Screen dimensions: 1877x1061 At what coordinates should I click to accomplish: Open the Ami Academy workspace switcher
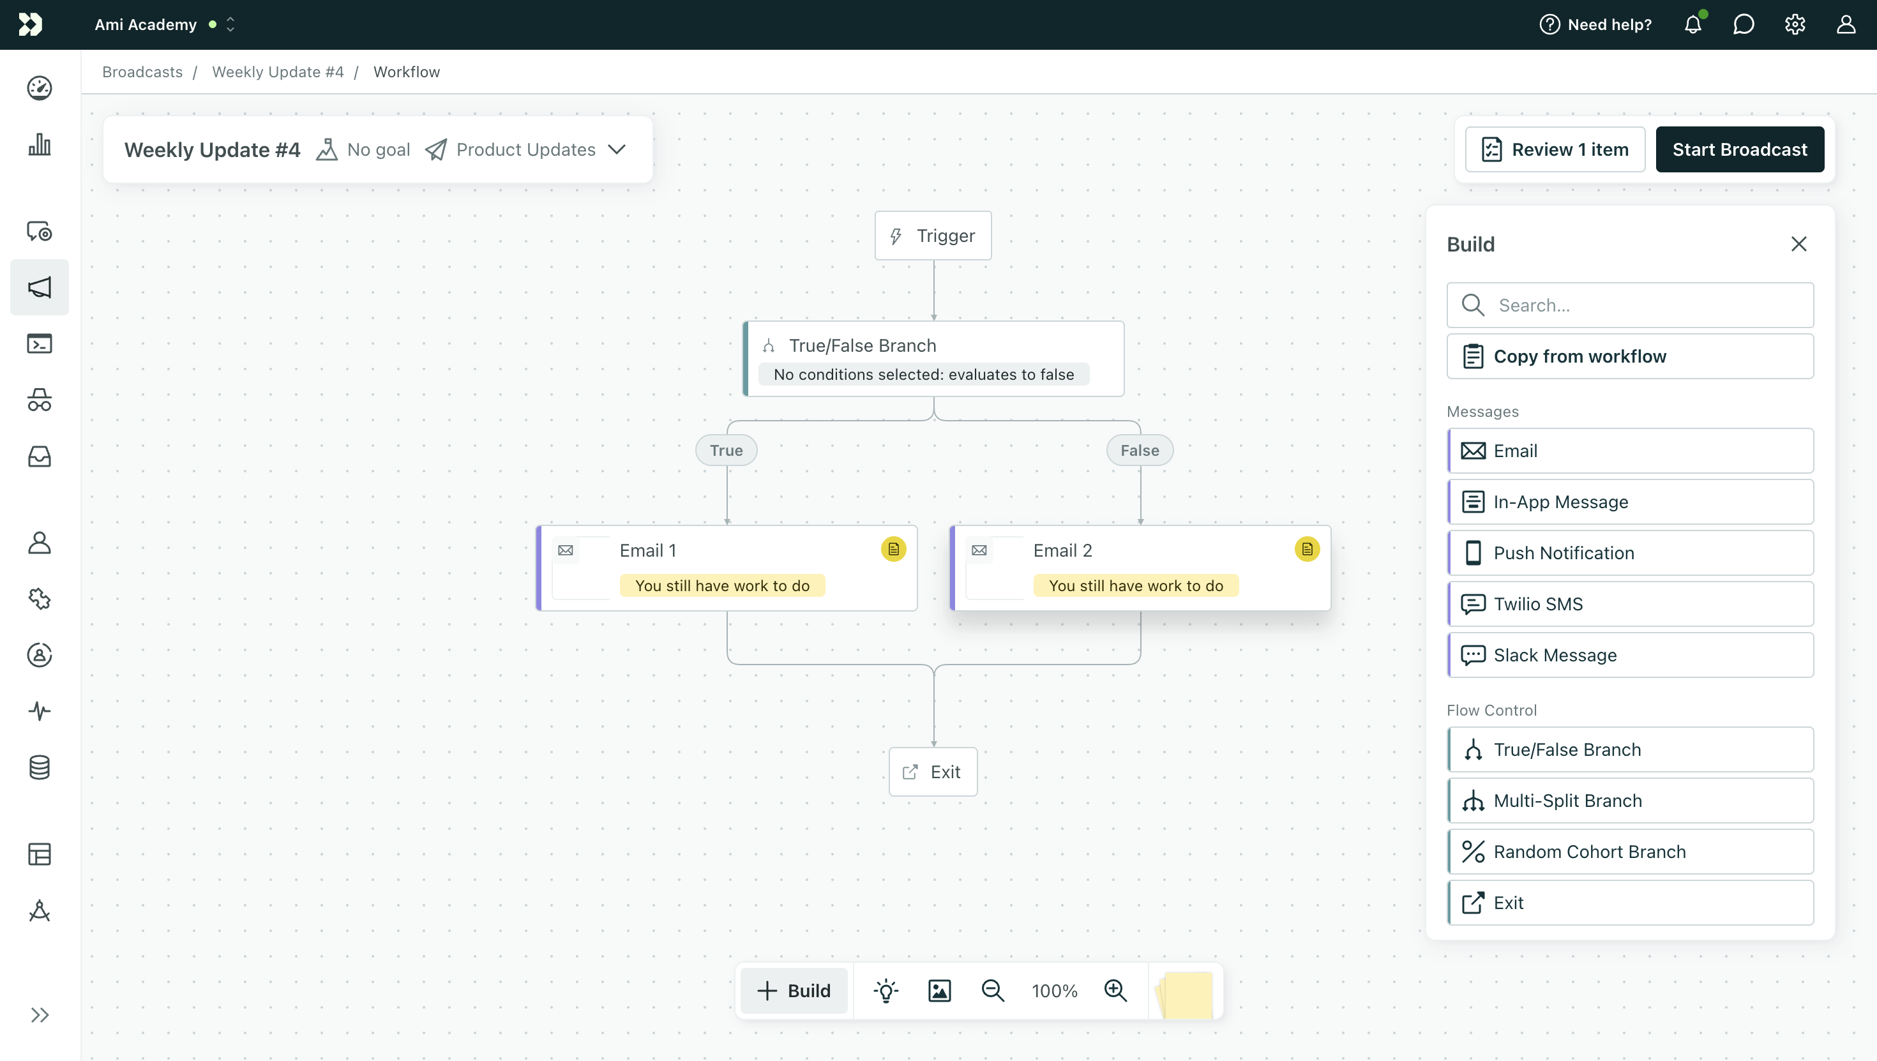point(165,24)
